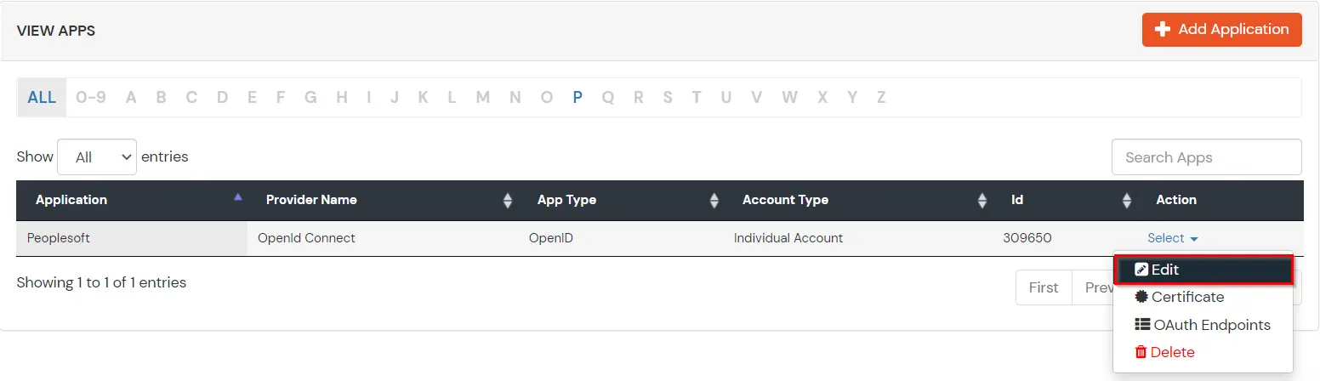The image size is (1320, 381).
Task: Choose Edit from action menu
Action: click(1203, 270)
